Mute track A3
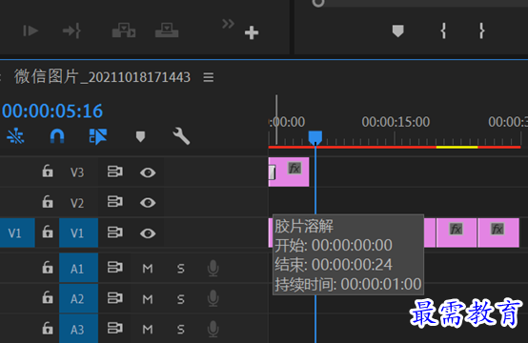This screenshot has width=528, height=343. (x=148, y=330)
